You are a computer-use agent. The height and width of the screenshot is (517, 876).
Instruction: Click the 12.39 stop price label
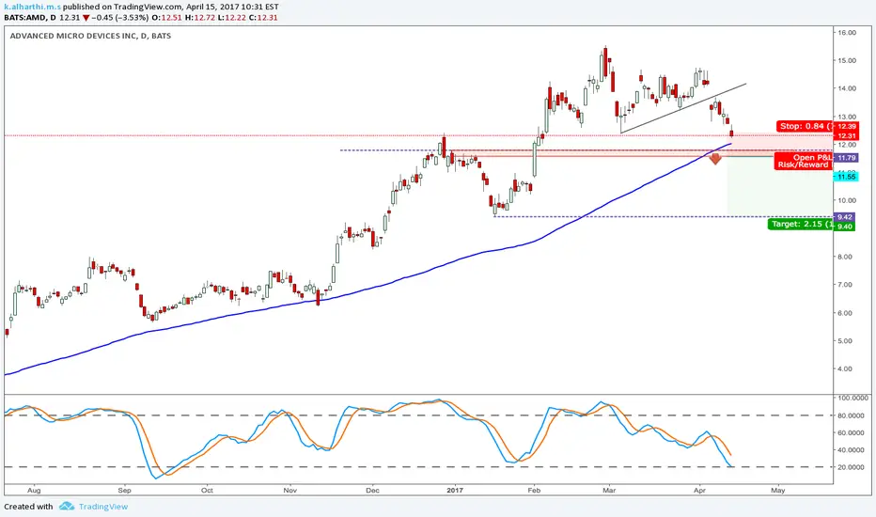click(846, 126)
